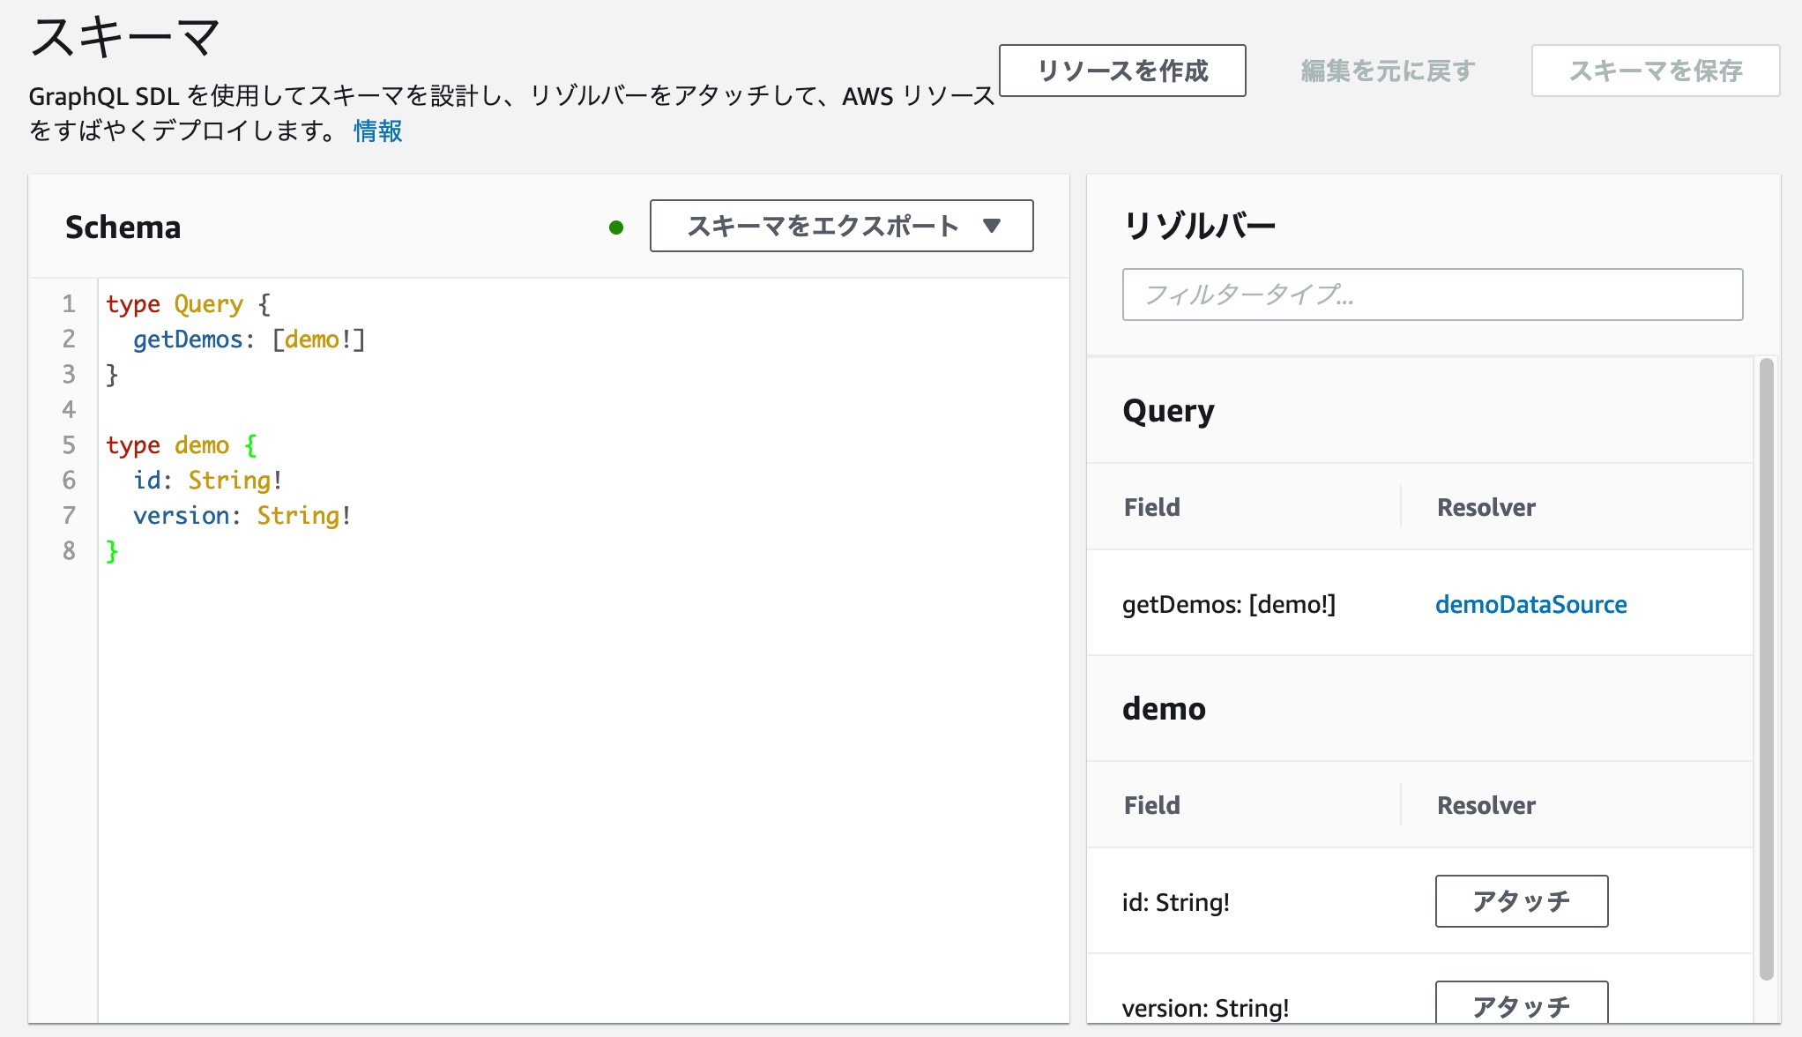Click the getDemos field row under Query
The height and width of the screenshot is (1037, 1802).
[1230, 604]
